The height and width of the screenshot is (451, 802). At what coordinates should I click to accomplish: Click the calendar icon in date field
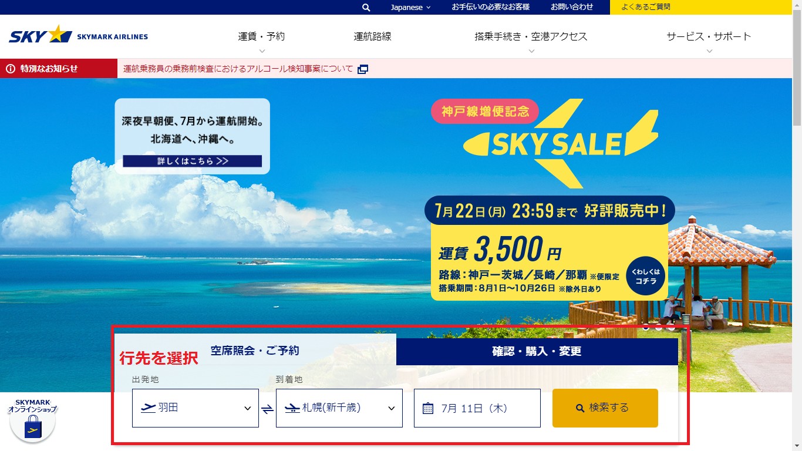tap(428, 408)
